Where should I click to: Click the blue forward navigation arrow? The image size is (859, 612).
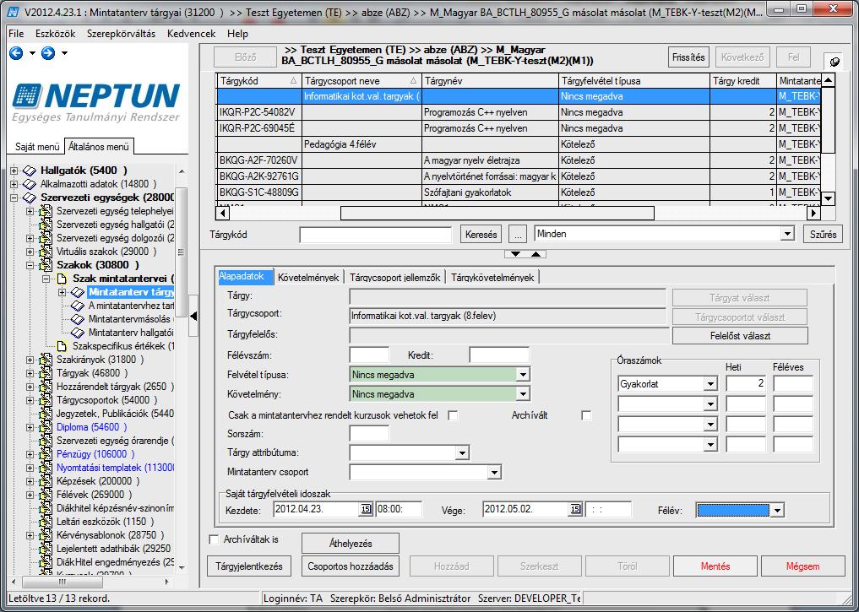48,53
